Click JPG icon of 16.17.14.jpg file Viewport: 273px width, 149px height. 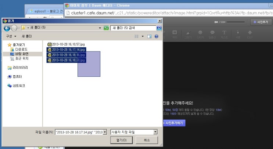tap(50, 50)
